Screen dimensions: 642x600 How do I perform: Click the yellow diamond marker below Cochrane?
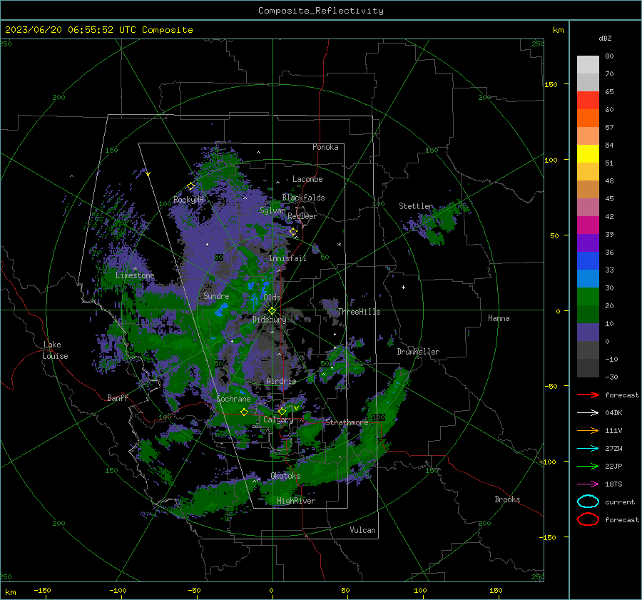245,412
